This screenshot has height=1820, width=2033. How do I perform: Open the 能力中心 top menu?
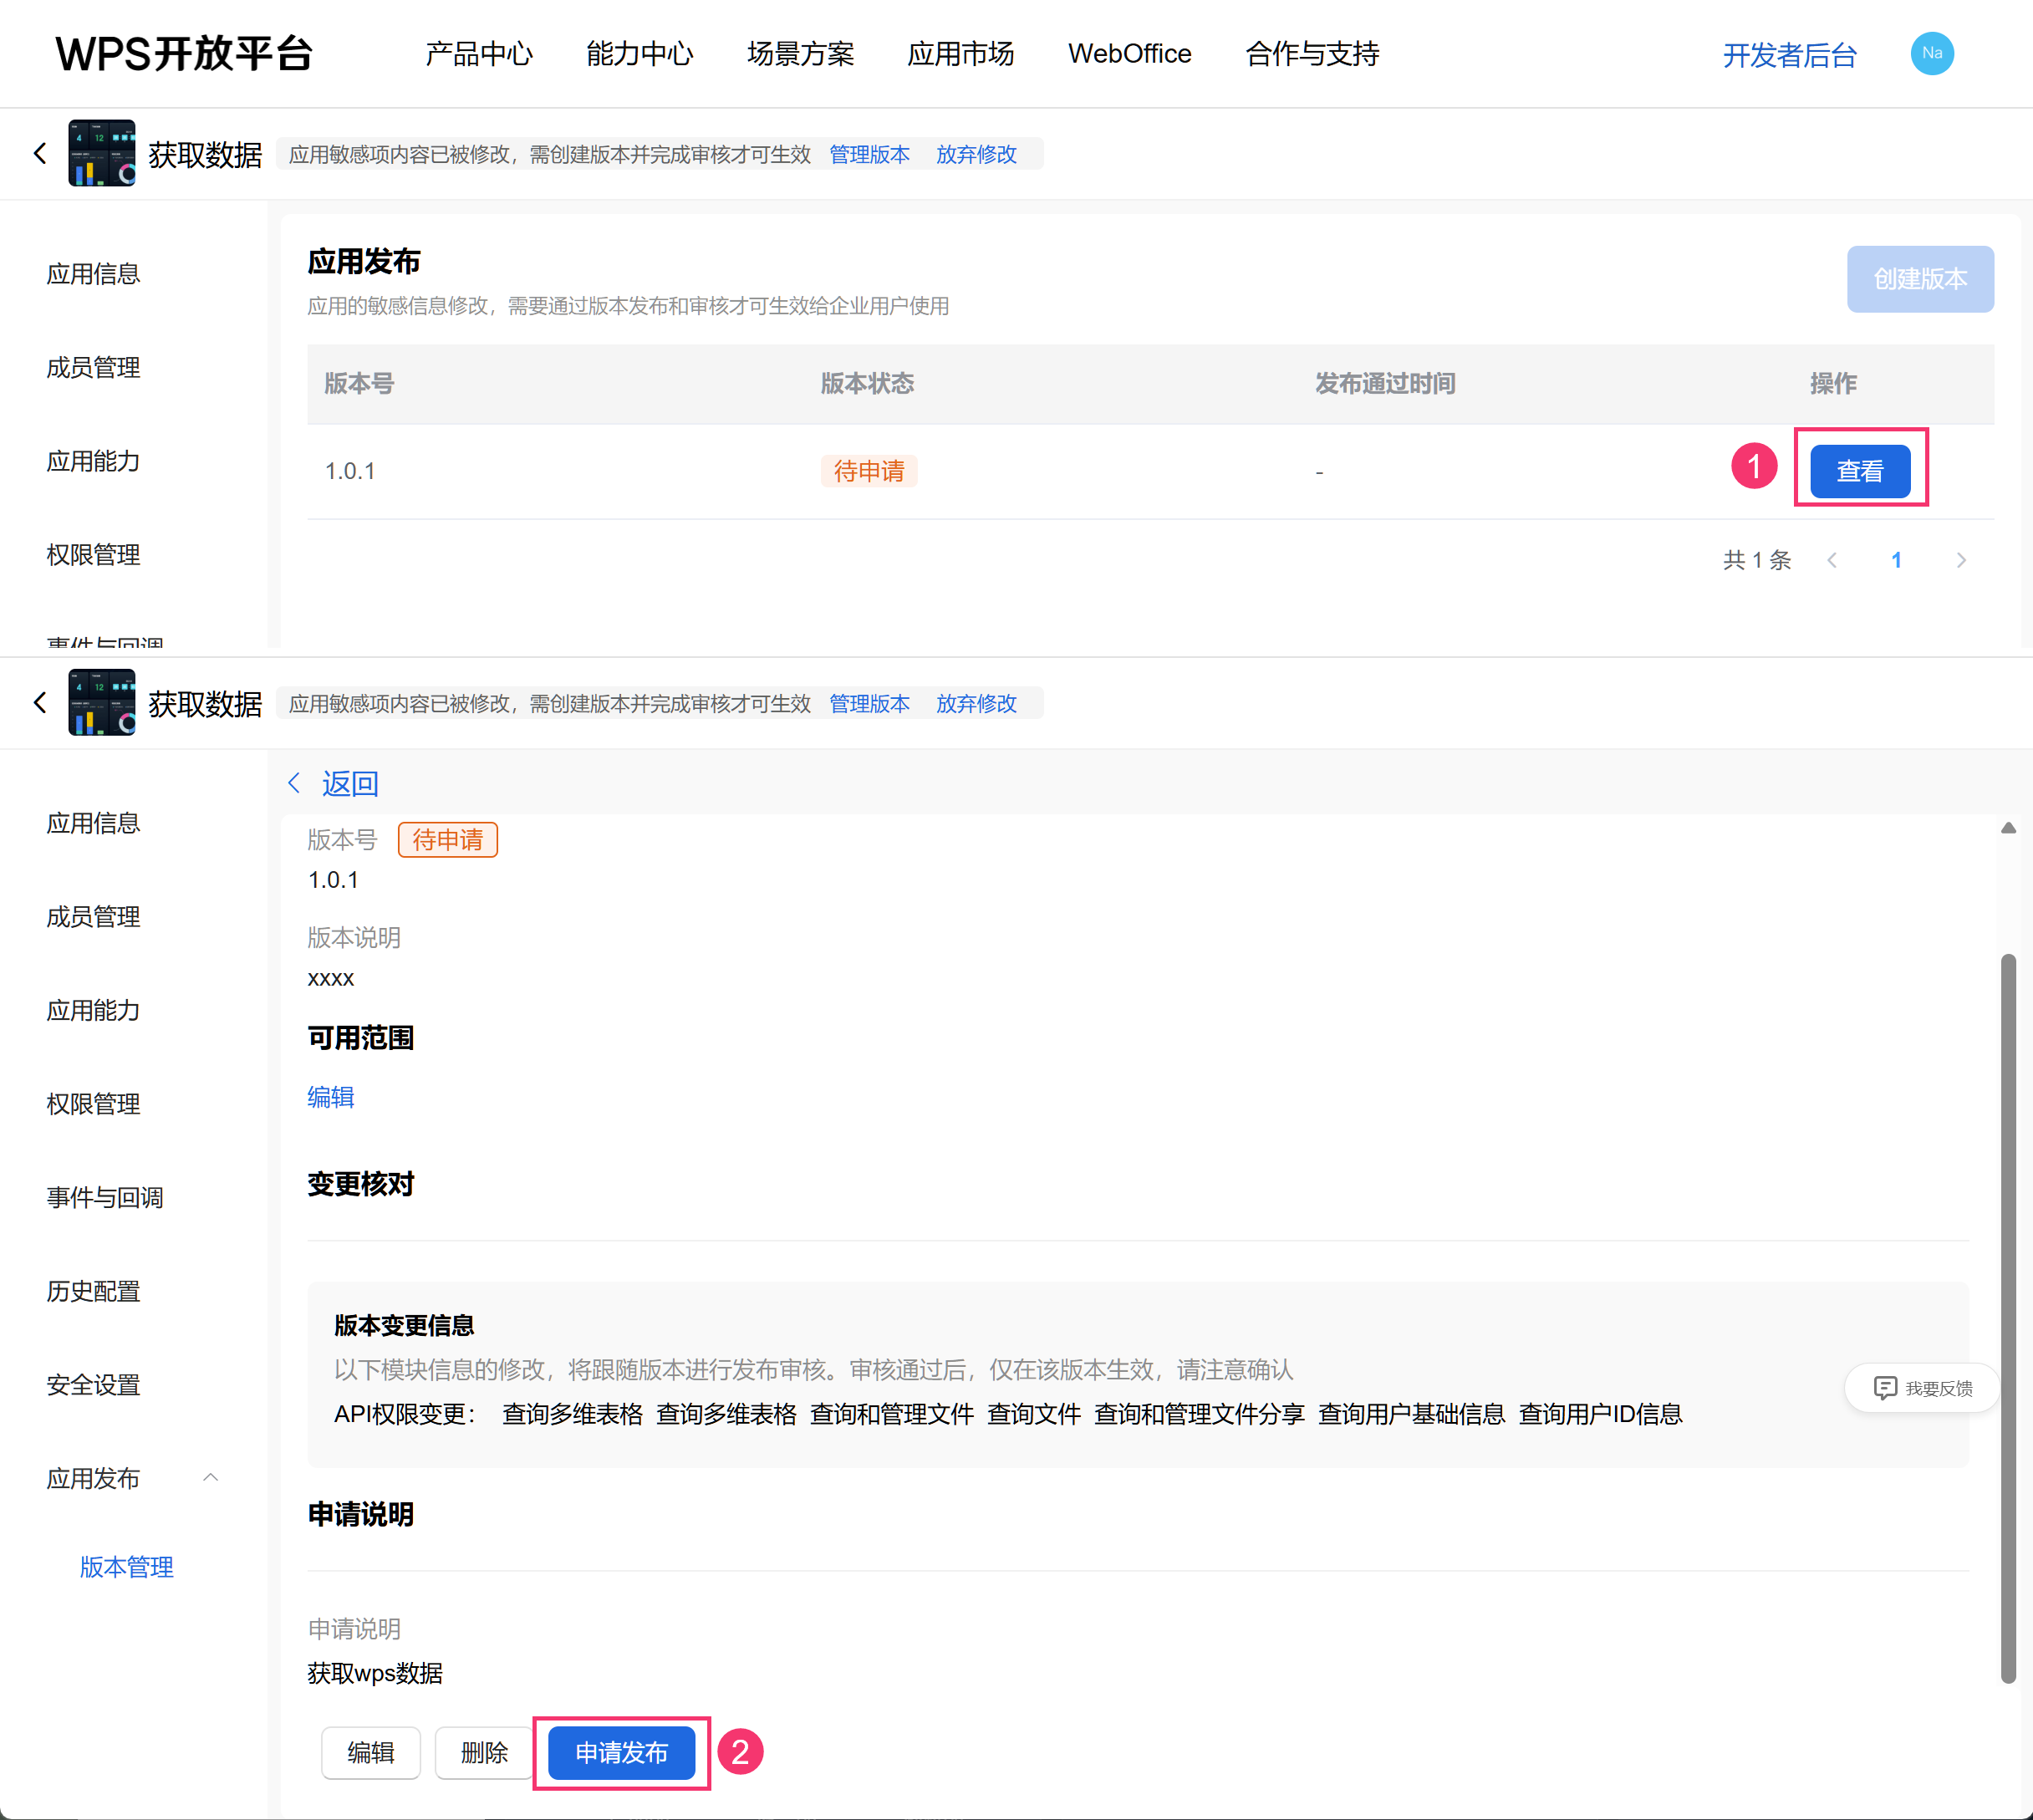click(x=640, y=54)
